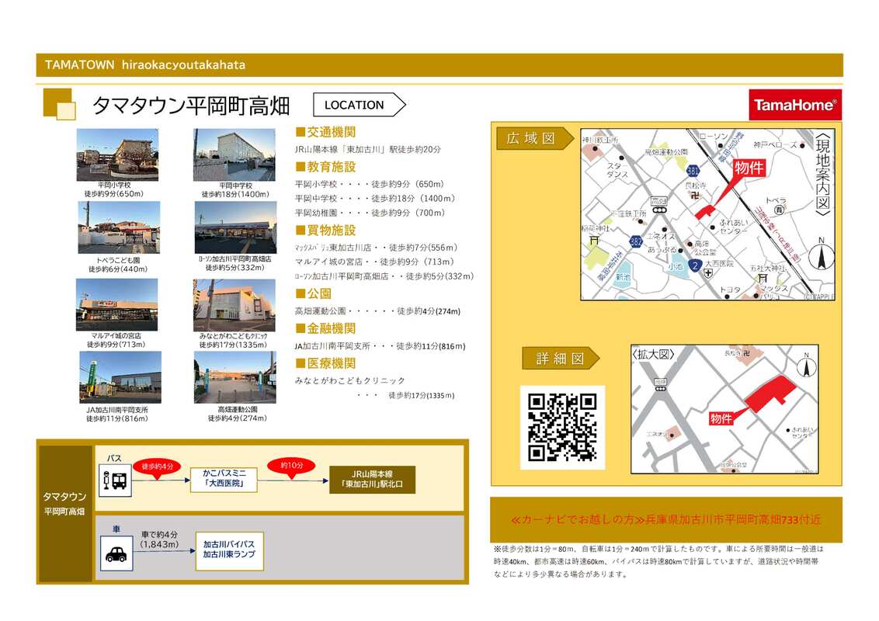The height and width of the screenshot is (621, 879).
Task: Open the 平岡中学校 photo
Action: point(234,154)
